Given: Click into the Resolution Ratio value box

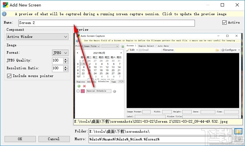Looking at the screenshot, I should (x=58, y=68).
